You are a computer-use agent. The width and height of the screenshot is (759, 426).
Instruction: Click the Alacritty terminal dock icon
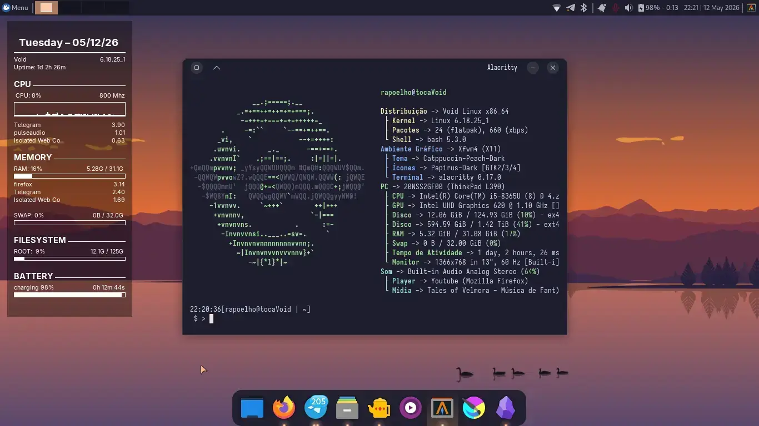(x=442, y=408)
